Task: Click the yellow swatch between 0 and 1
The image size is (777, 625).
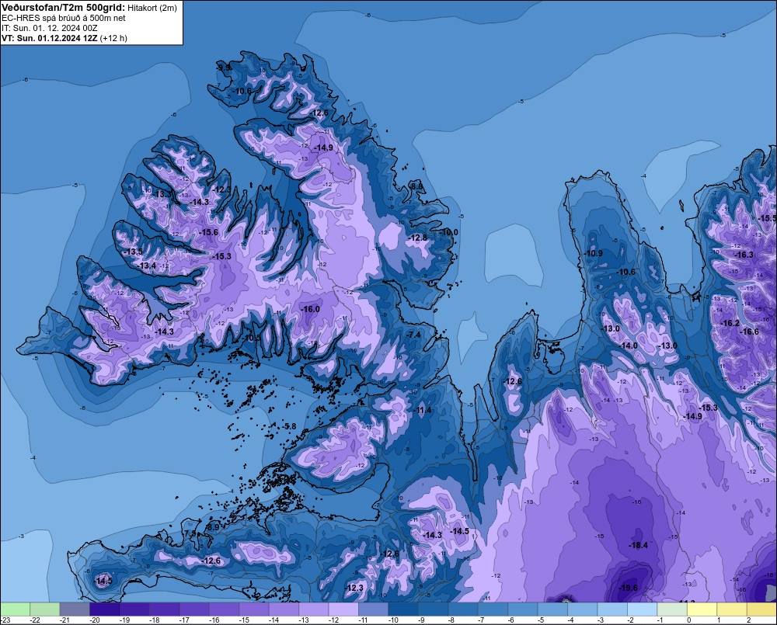Action: [x=702, y=609]
